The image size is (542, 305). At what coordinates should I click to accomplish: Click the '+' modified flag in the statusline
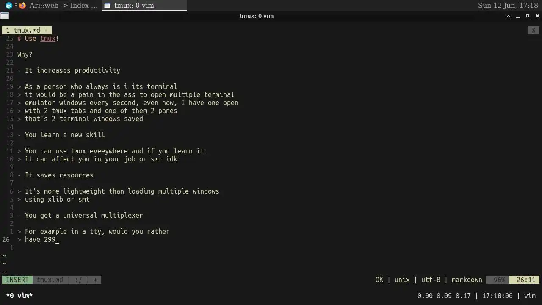click(x=95, y=280)
